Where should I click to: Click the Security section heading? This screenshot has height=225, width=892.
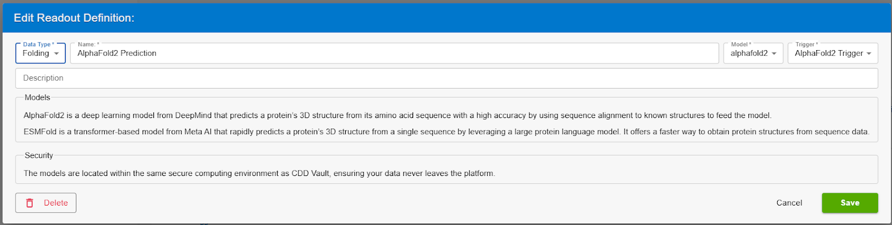[x=39, y=155]
